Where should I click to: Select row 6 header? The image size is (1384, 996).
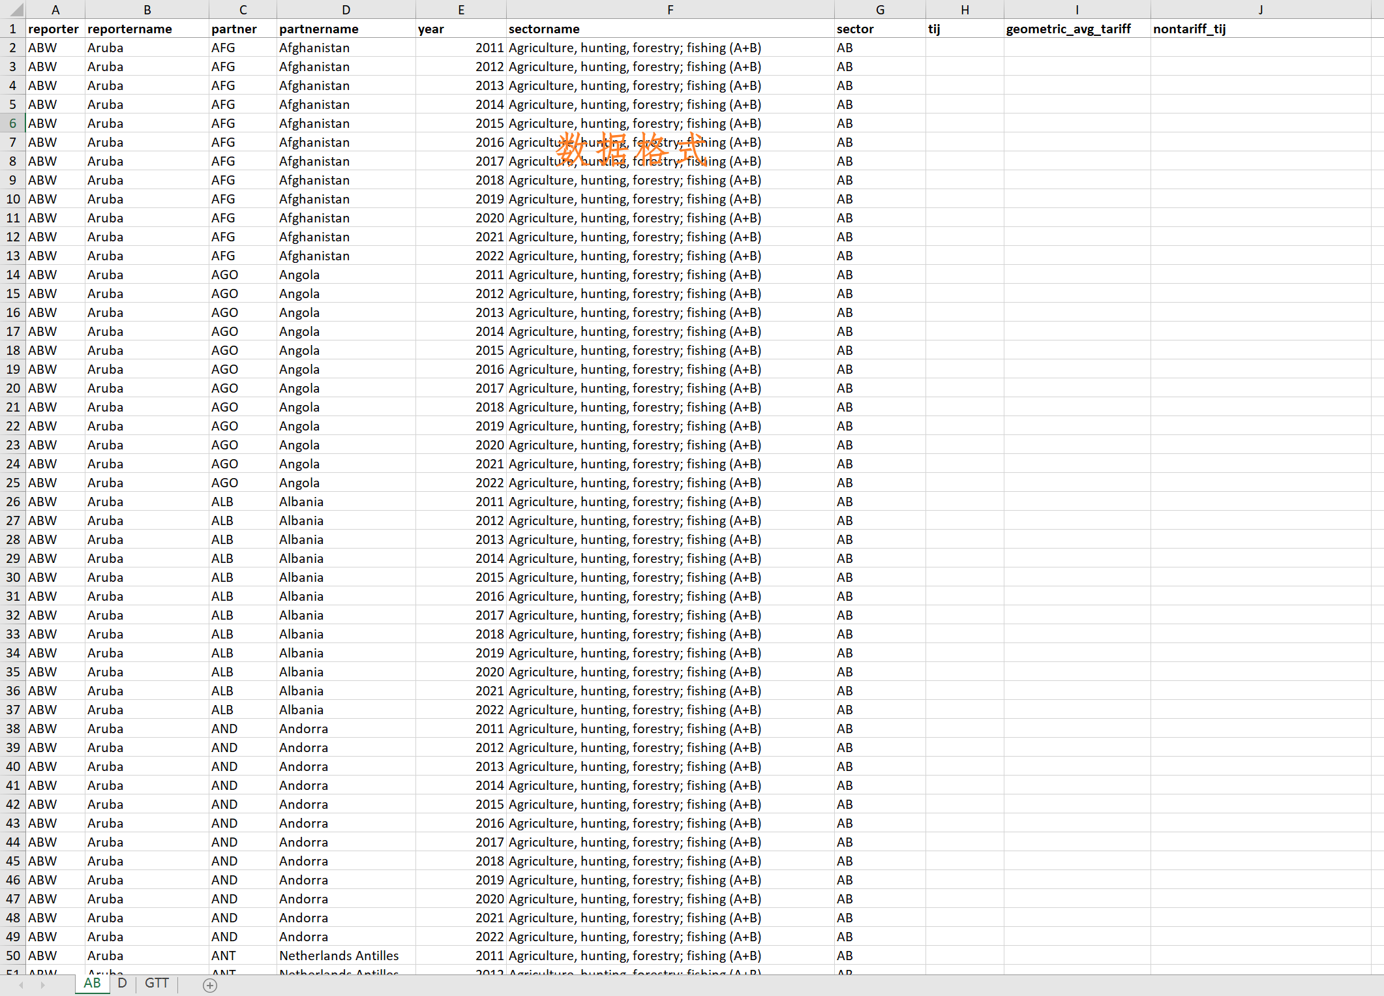click(x=12, y=123)
